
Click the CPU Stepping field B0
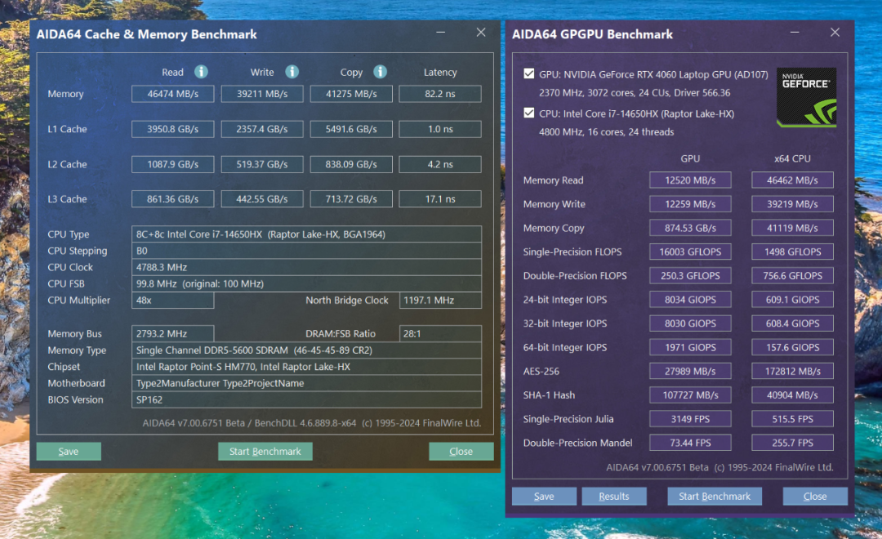[306, 251]
